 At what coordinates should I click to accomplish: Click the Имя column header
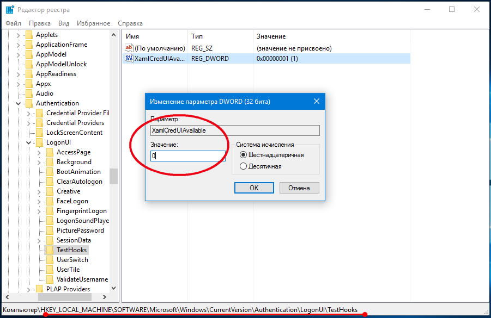[155, 36]
